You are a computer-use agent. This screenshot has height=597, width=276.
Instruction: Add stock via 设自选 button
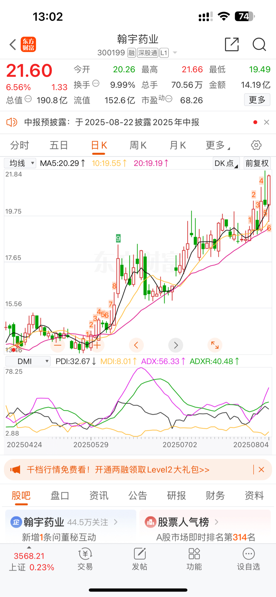[x=248, y=559]
